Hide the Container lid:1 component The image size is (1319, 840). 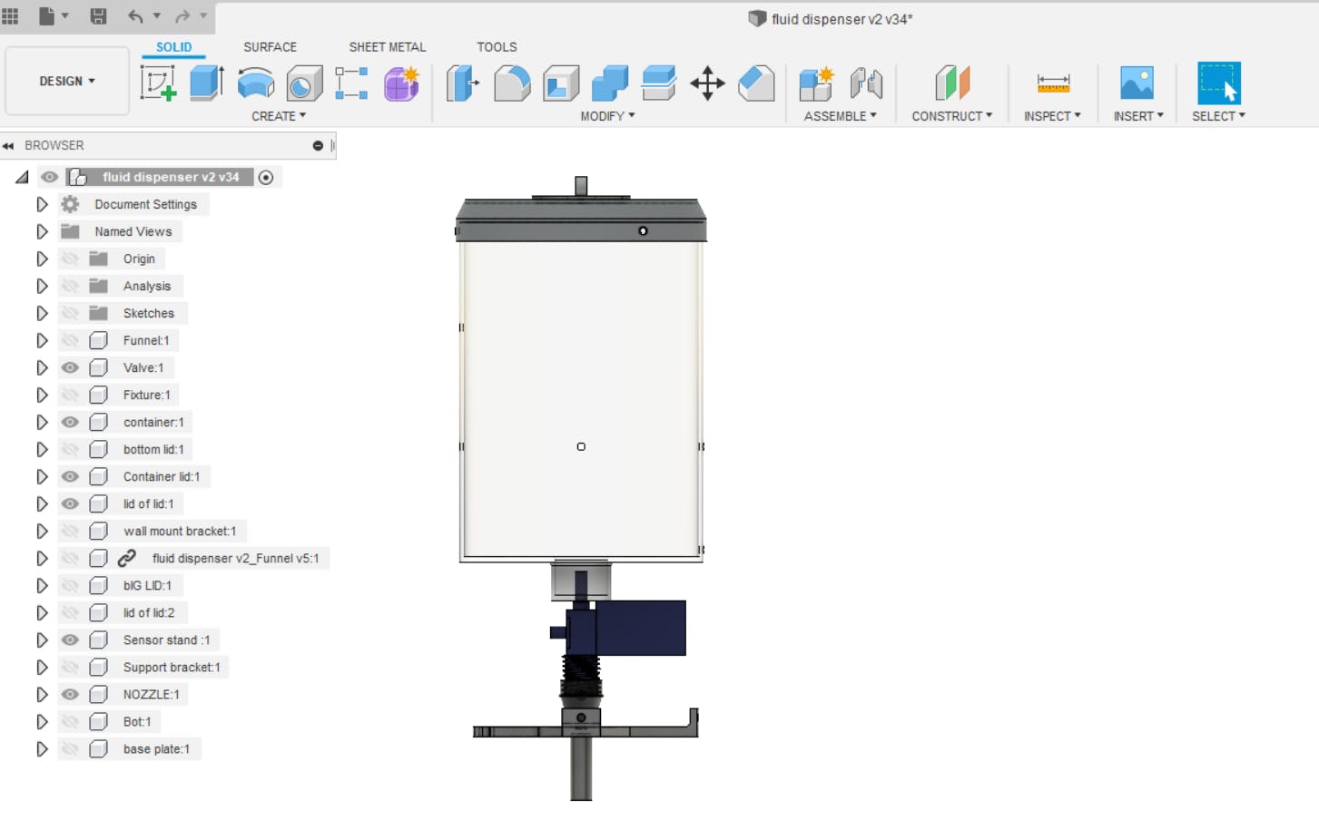click(x=70, y=476)
